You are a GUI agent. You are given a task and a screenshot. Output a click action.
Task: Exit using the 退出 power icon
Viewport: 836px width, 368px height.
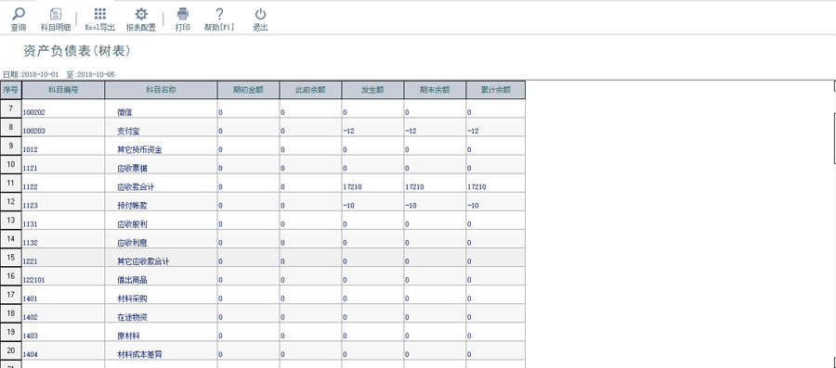[x=260, y=14]
